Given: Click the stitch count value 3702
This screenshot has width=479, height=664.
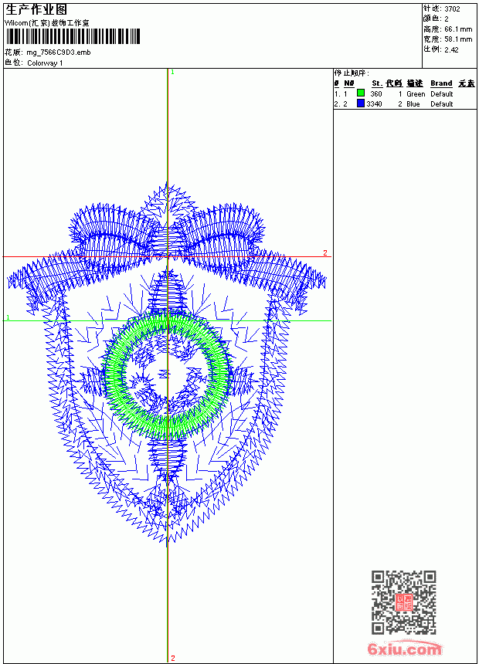Looking at the screenshot, I should 452,8.
